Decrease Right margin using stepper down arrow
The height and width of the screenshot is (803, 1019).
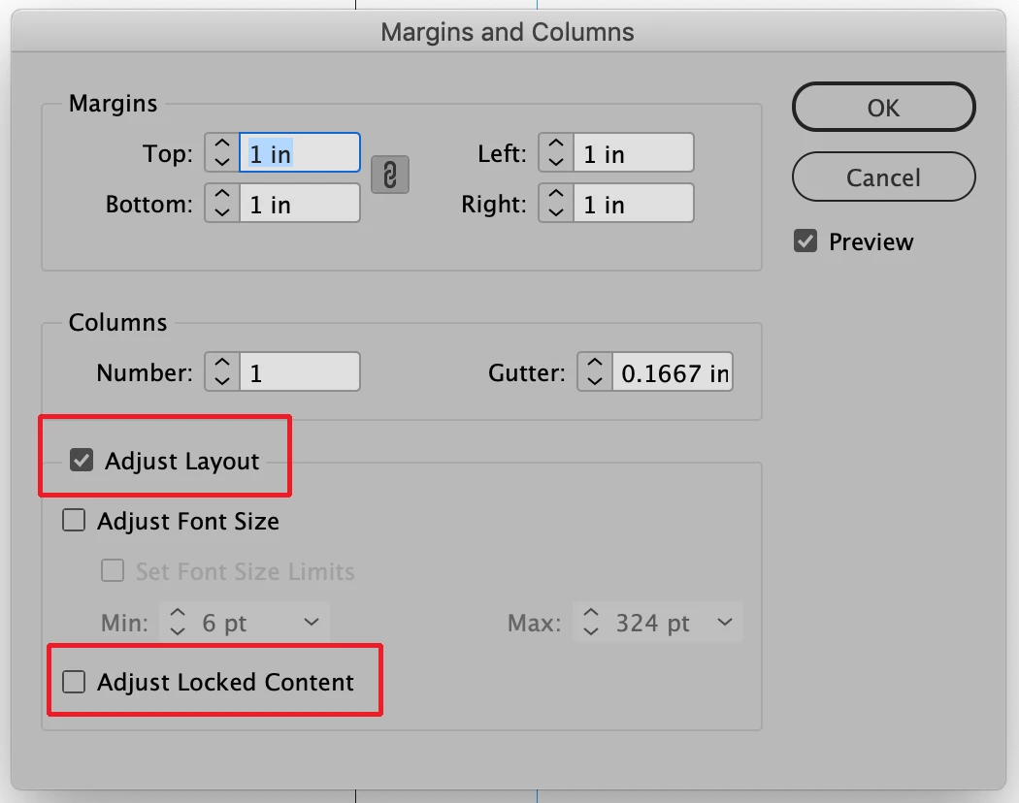point(556,211)
